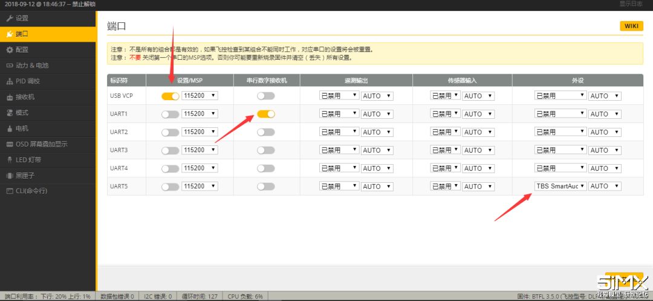
Task: Click the 配置 gear icon in sidebar
Action: click(10, 49)
